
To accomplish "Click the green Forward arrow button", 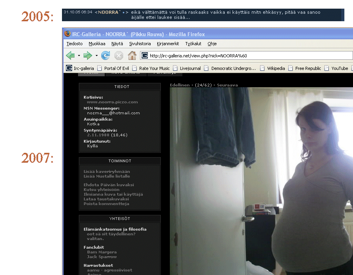I will point(87,55).
